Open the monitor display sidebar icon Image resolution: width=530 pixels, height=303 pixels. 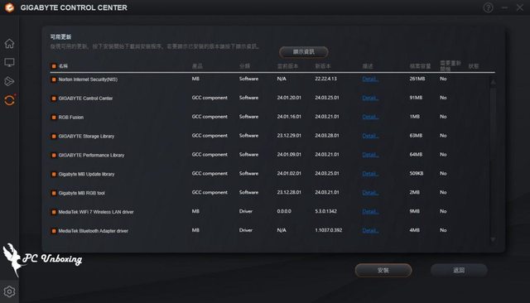tap(9, 62)
